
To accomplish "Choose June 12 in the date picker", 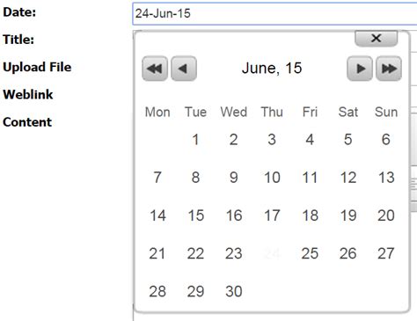I will [x=348, y=178].
